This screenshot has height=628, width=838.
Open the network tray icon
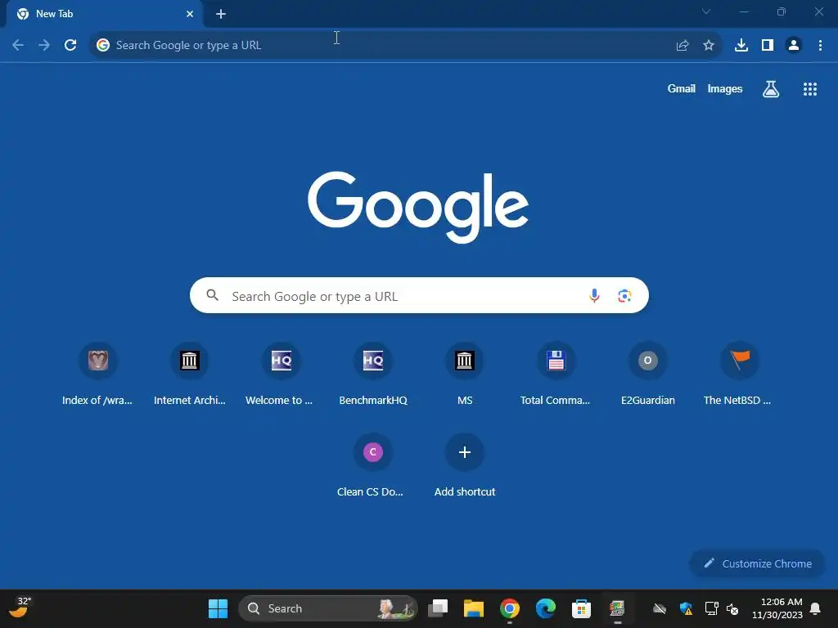711,608
